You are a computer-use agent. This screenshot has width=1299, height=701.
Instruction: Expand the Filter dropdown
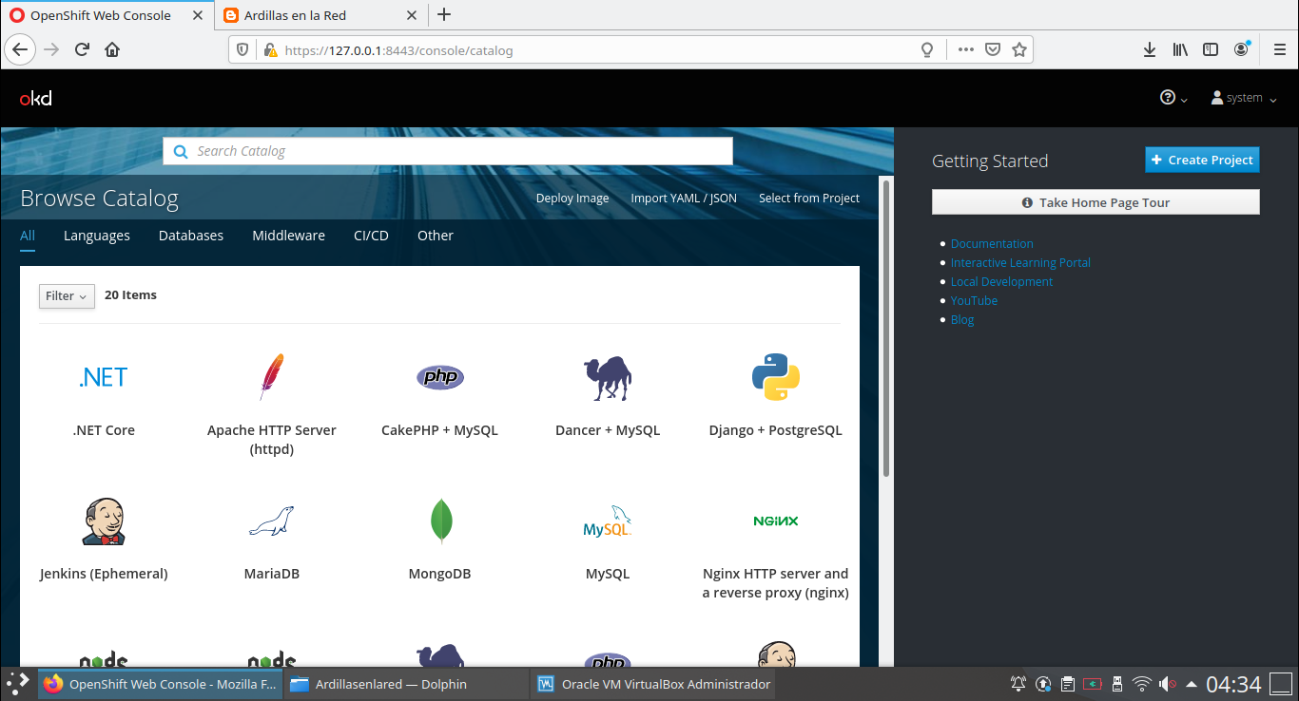tap(67, 296)
